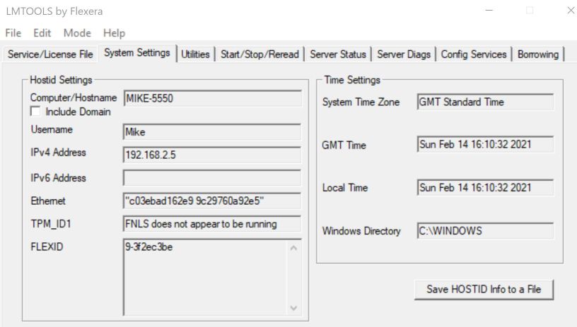
Task: Minimize the LMTOOLS window
Action: tap(489, 11)
